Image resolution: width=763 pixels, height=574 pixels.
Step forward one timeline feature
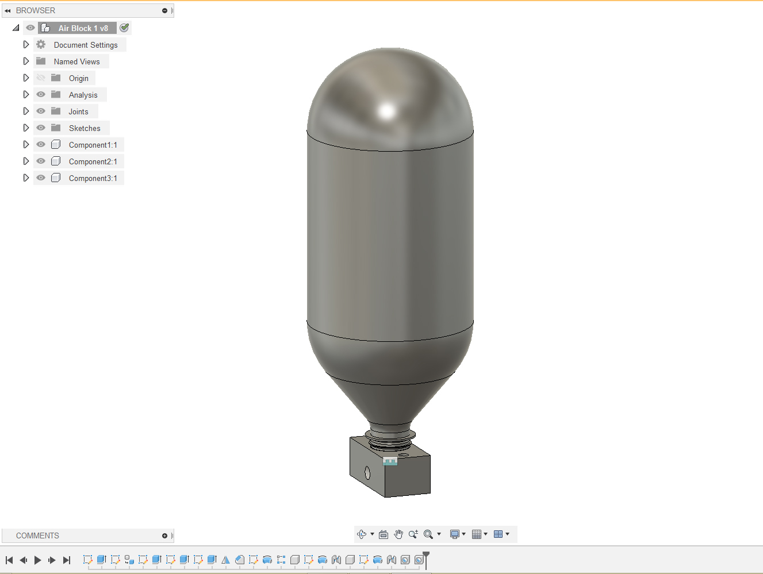coord(52,560)
